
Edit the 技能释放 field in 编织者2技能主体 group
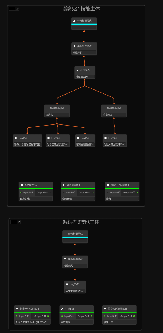(84, 53)
